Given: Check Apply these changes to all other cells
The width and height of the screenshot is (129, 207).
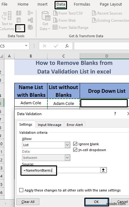Looking at the screenshot, I should pyautogui.click(x=21, y=190).
